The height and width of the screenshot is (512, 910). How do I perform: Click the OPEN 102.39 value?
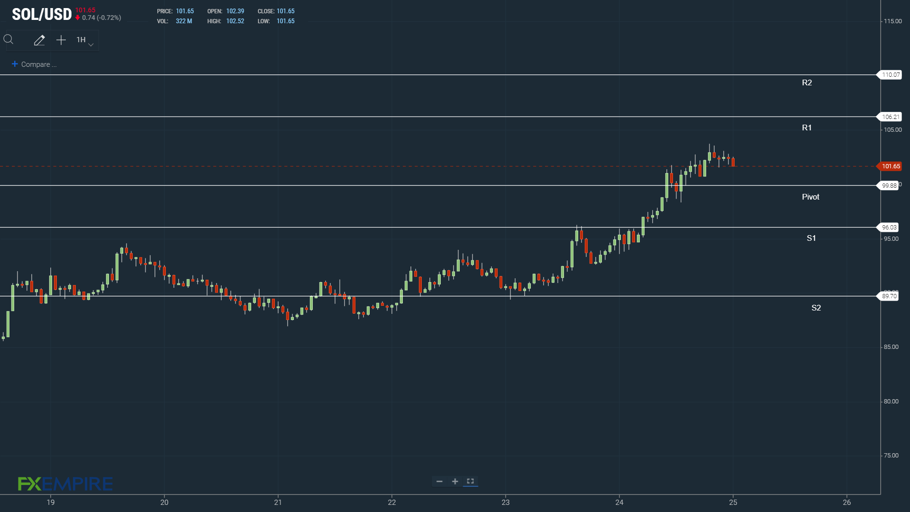tap(235, 11)
